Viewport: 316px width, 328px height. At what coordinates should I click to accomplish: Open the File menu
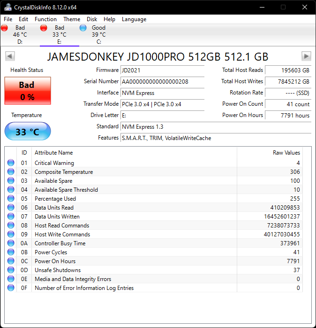click(8, 19)
